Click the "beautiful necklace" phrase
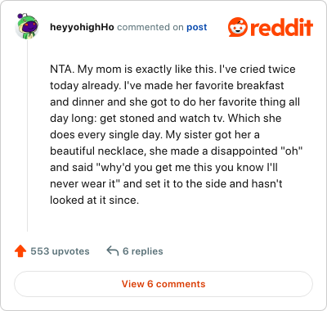The width and height of the screenshot is (327, 311). click(98, 151)
